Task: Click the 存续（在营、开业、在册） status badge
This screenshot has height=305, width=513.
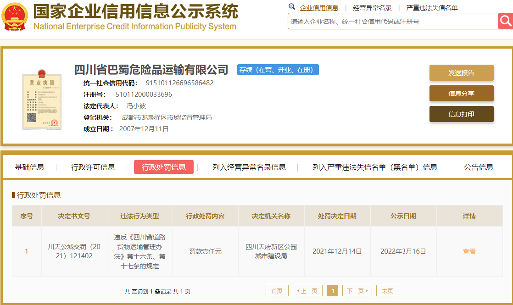Action: point(278,70)
